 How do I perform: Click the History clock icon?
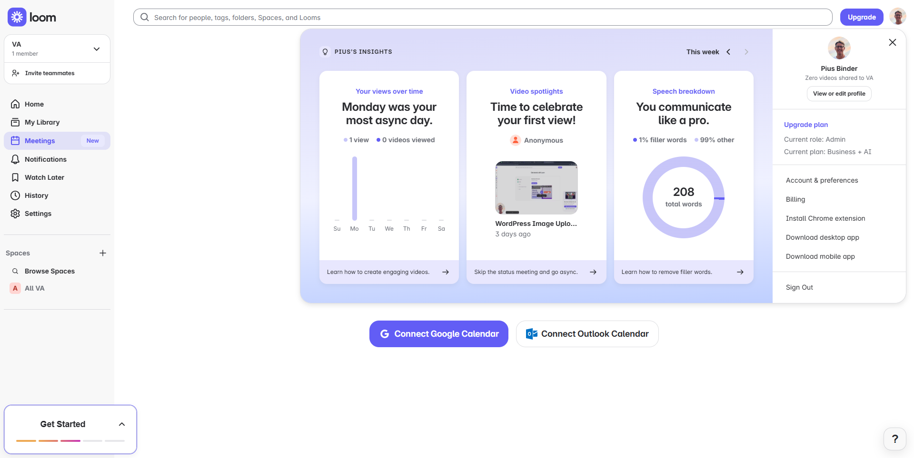click(x=15, y=195)
